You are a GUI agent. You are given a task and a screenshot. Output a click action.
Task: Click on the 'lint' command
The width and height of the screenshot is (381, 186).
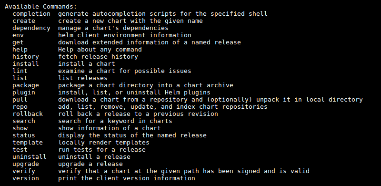coord(20,71)
